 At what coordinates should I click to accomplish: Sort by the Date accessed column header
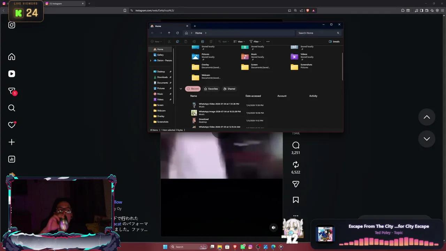pyautogui.click(x=253, y=96)
